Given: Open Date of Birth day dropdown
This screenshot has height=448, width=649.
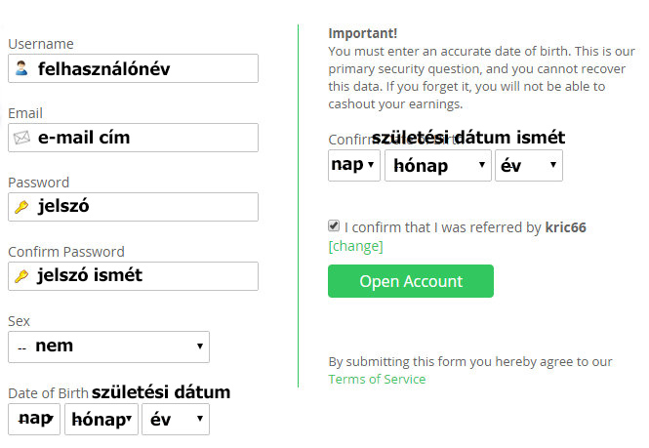Looking at the screenshot, I should [x=34, y=420].
